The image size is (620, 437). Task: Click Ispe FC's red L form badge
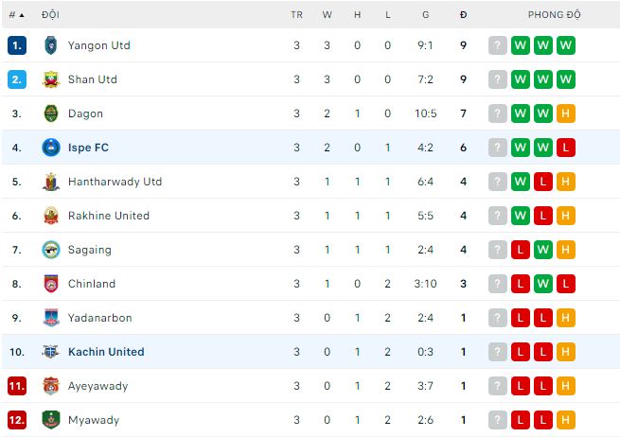click(566, 148)
